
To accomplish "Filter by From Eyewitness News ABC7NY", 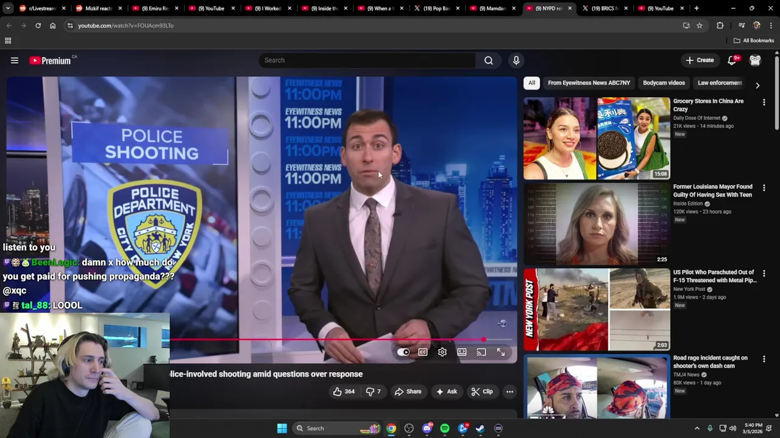I will tap(589, 83).
